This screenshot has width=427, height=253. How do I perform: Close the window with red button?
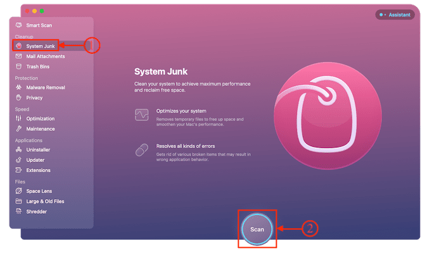click(x=27, y=11)
